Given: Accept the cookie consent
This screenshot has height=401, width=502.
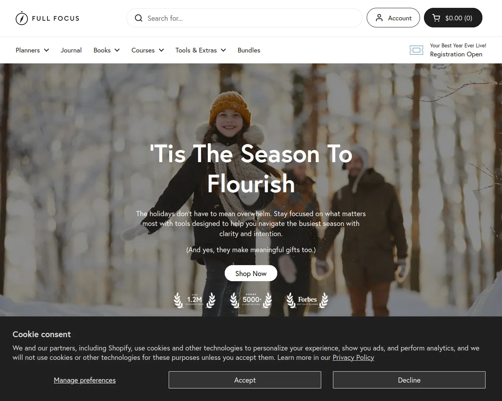Looking at the screenshot, I should click(245, 380).
